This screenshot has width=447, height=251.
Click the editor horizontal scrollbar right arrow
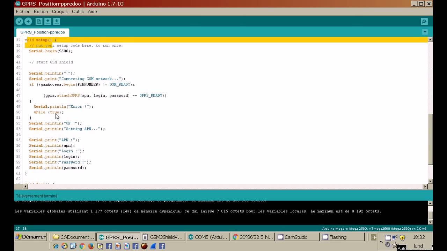[x=425, y=187]
